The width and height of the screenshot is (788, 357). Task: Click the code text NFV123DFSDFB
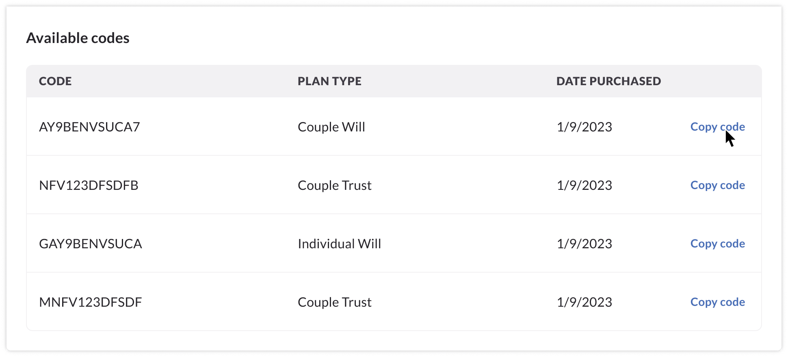[89, 185]
